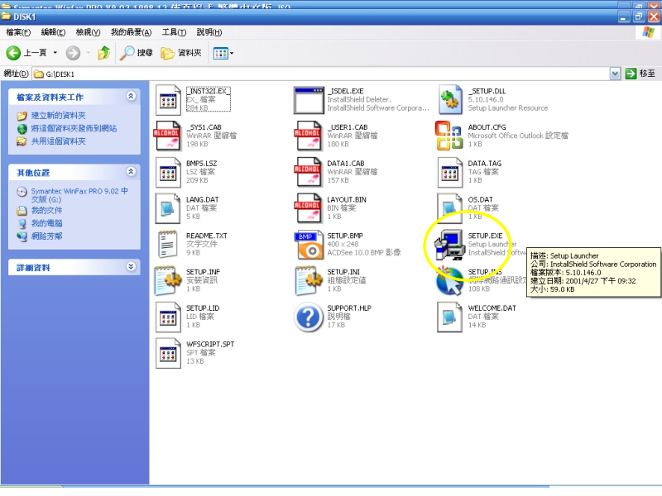Collapse the 檔案及資料夾工作 panel

(131, 97)
